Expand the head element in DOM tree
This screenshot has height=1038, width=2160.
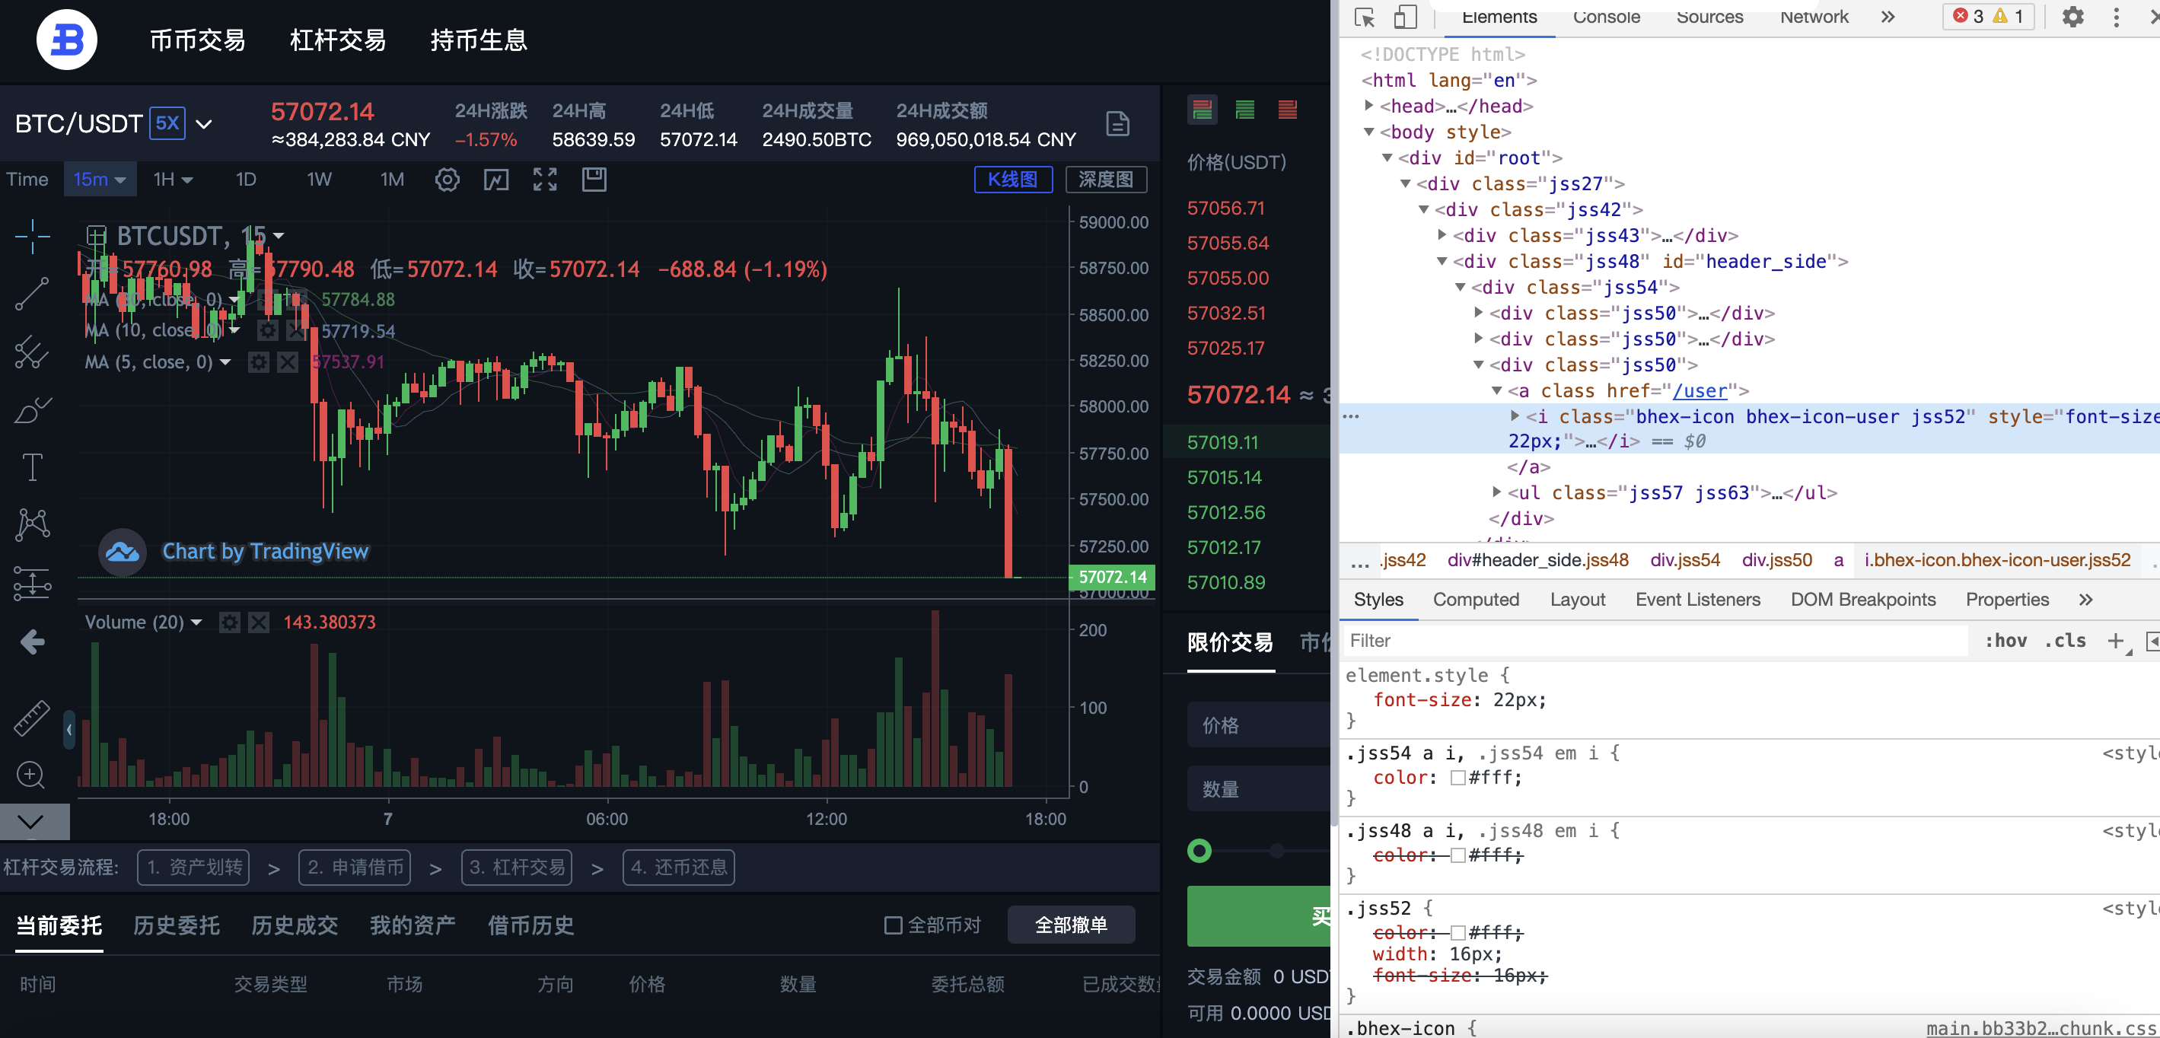[x=1369, y=106]
